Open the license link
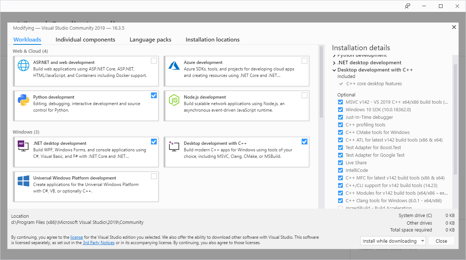The image size is (466, 260). coord(77,237)
